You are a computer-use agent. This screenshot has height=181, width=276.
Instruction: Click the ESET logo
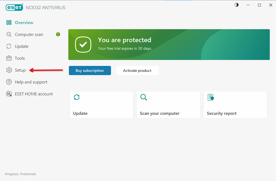point(14,7)
